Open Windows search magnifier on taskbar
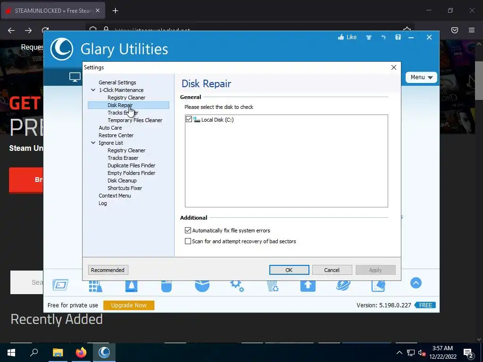Screen dimensions: 483x362 pyautogui.click(x=34, y=353)
